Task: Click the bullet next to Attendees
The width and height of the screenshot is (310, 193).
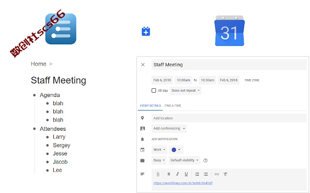Action: (34, 129)
